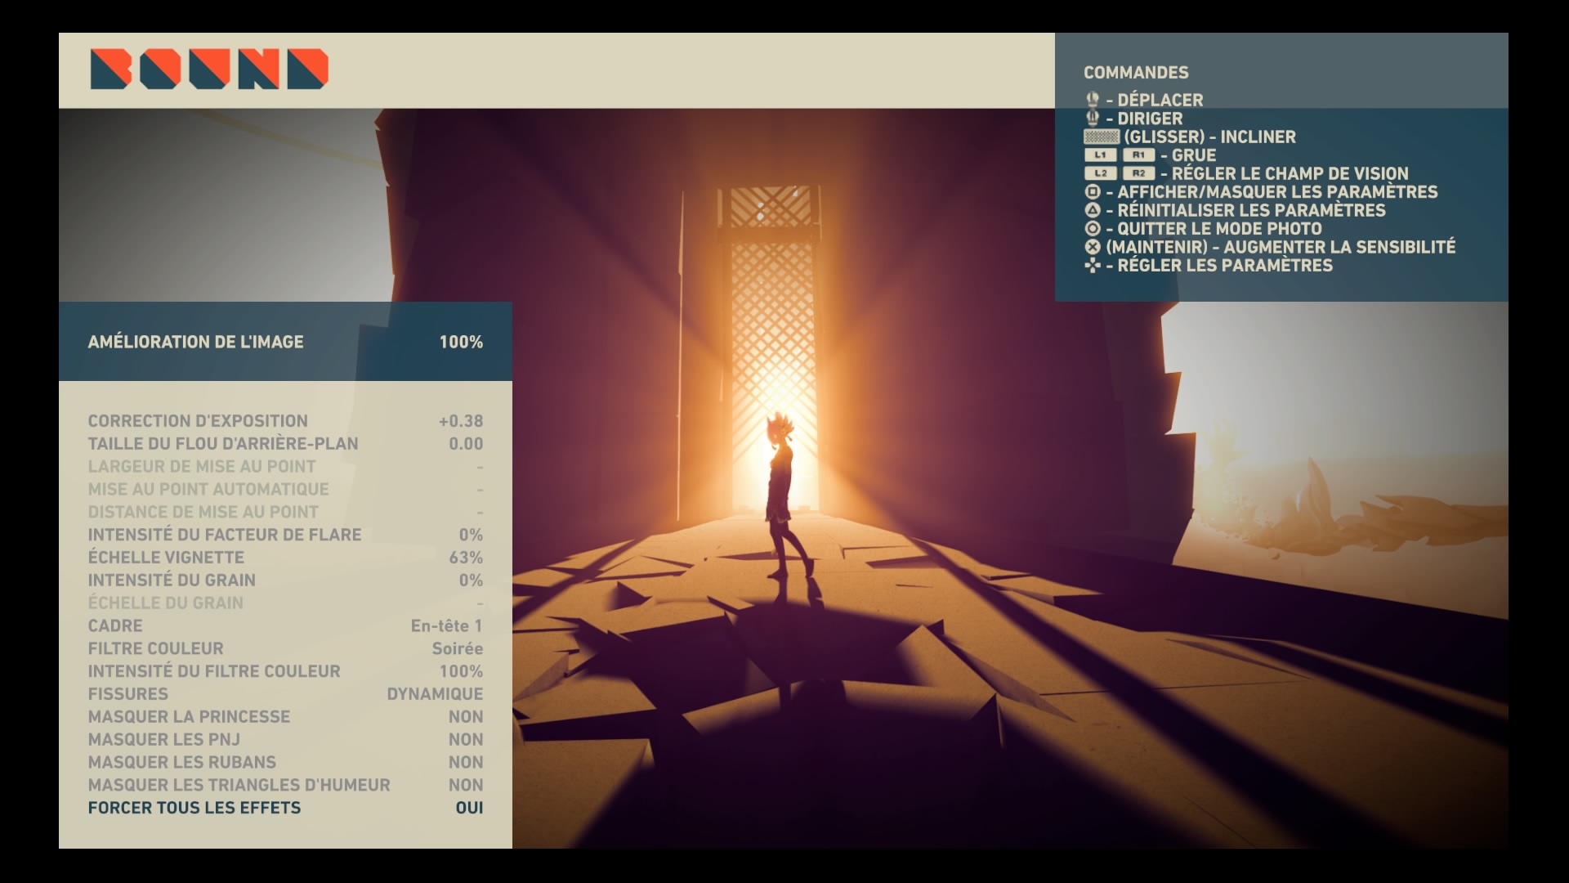This screenshot has height=883, width=1569.
Task: Select the FISSURES setting label
Action: pyautogui.click(x=128, y=694)
